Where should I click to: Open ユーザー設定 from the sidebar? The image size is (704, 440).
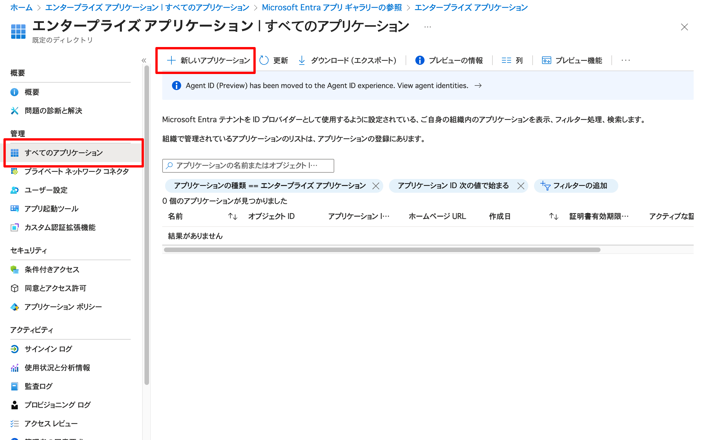(46, 190)
